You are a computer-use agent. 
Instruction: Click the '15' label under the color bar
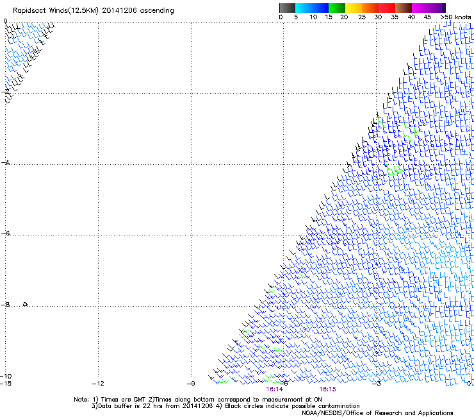329,17
